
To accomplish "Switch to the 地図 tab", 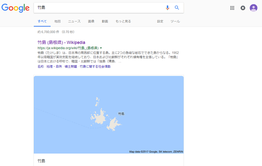I will (57, 22).
